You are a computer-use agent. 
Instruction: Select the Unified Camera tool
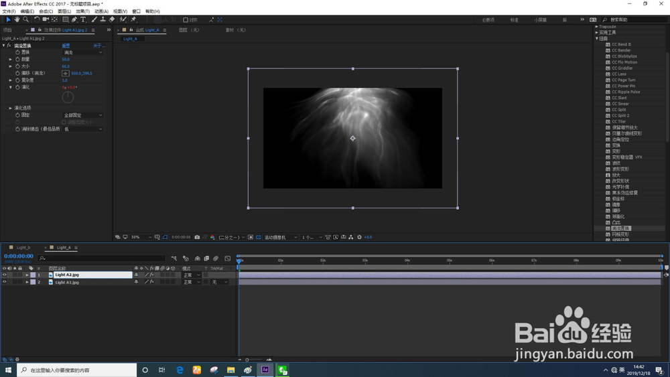click(x=46, y=19)
